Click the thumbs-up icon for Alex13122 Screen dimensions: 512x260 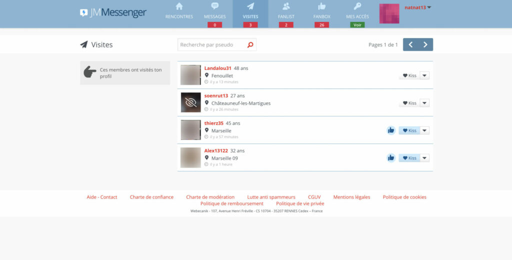[x=391, y=158]
